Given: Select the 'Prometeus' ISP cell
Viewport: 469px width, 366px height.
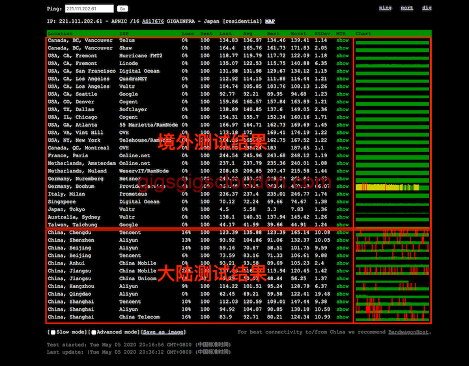Looking at the screenshot, I should [133, 194].
